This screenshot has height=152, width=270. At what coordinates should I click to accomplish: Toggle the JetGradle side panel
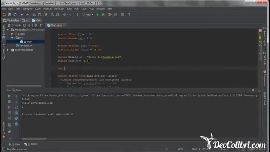265,58
